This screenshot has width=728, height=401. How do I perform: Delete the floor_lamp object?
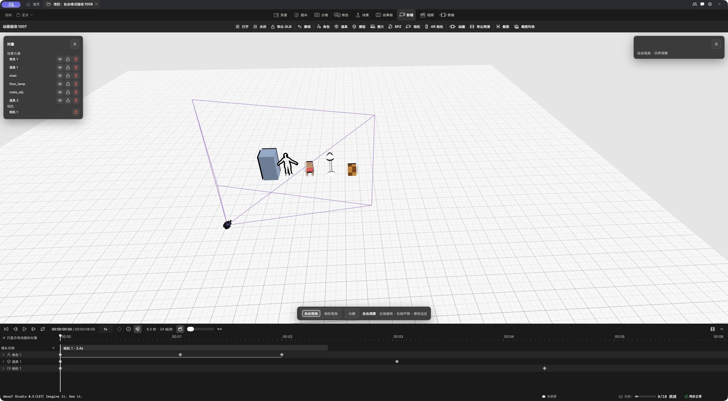click(x=76, y=84)
